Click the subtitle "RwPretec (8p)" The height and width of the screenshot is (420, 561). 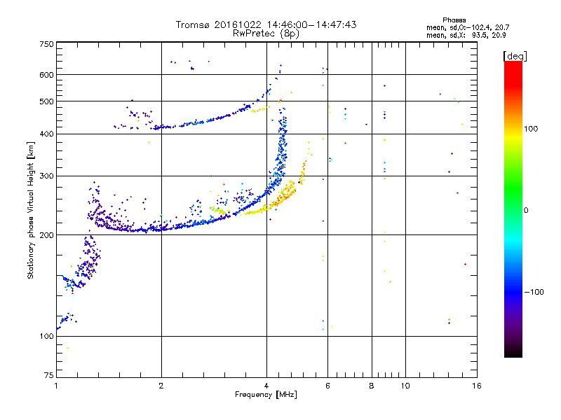[x=266, y=34]
